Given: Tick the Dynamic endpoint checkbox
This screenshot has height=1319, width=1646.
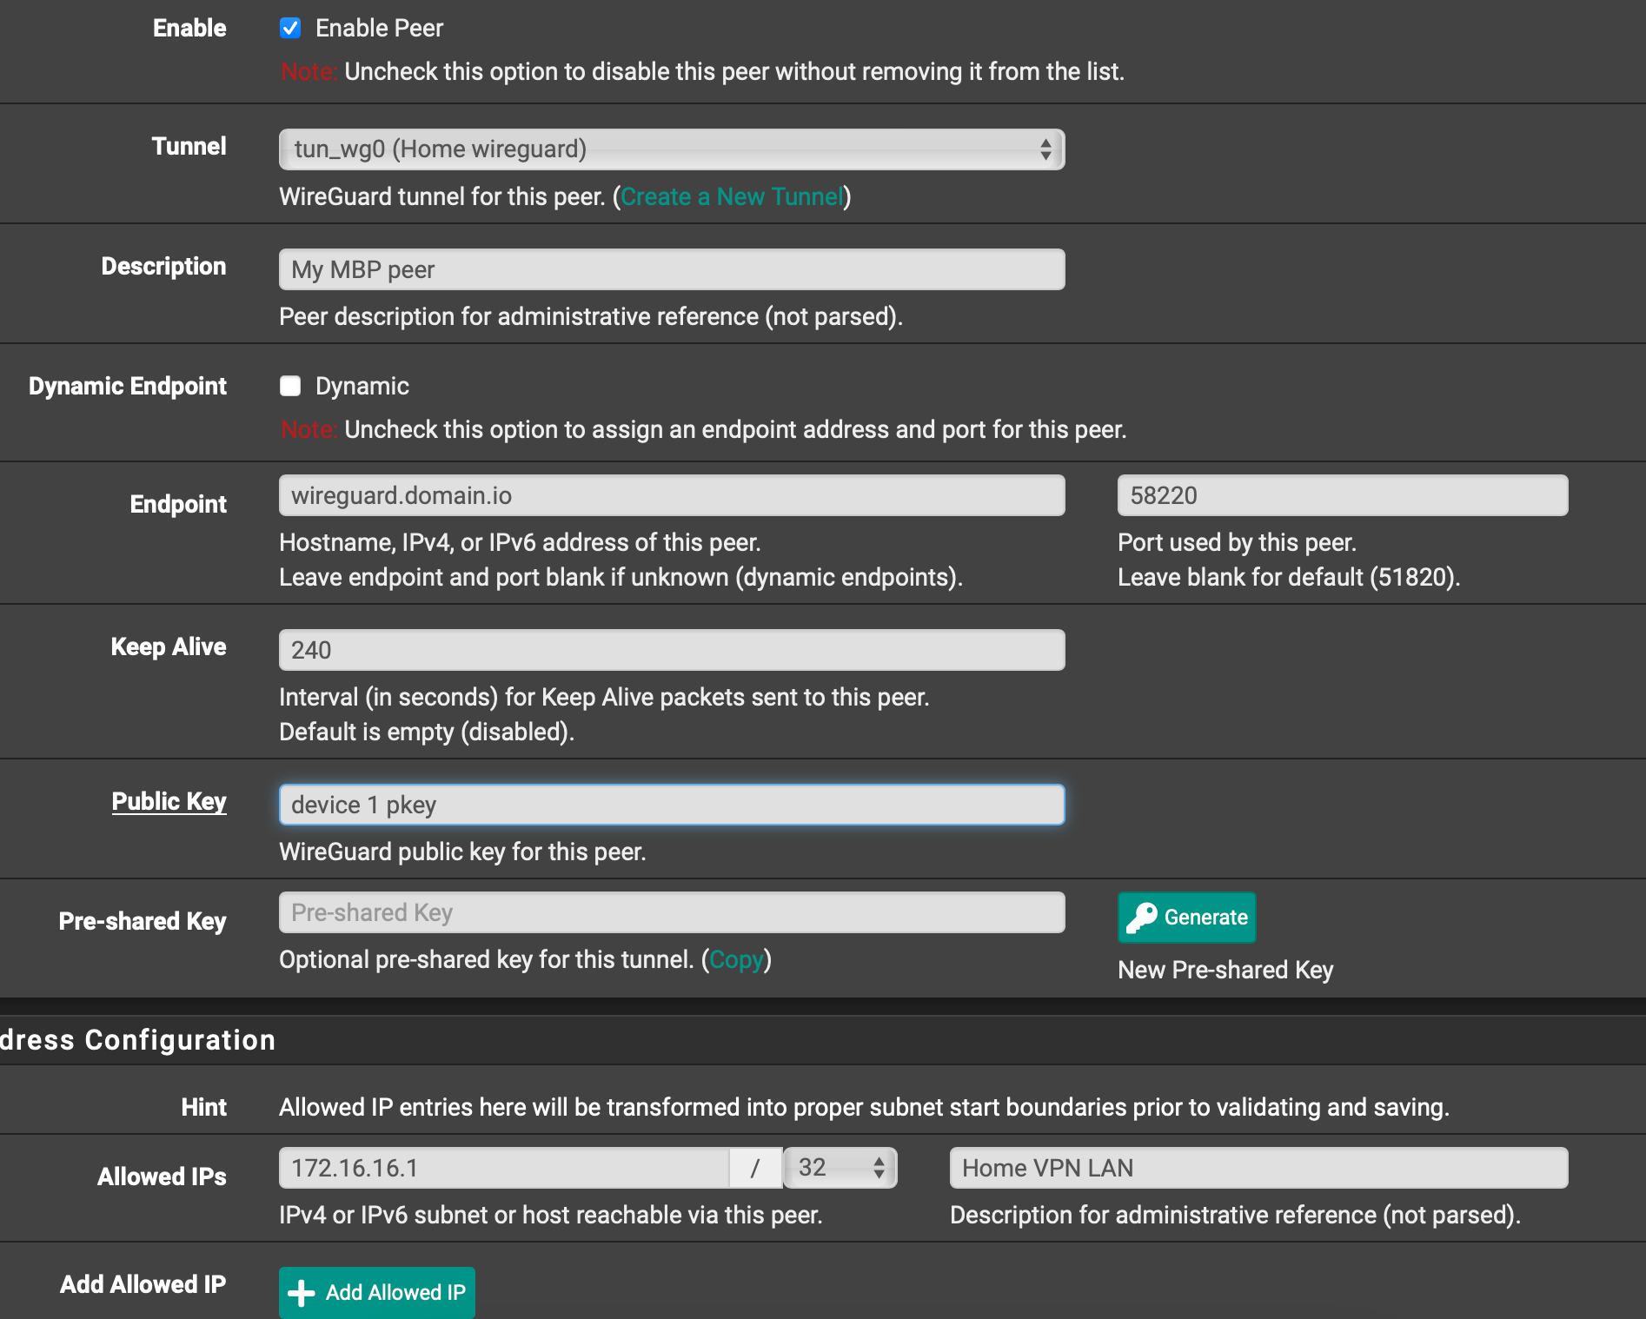Looking at the screenshot, I should point(290,386).
